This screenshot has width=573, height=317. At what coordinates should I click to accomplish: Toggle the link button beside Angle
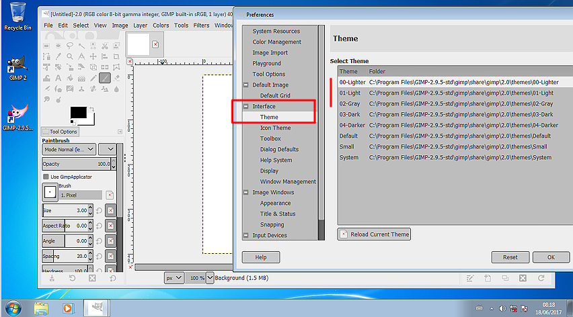110,241
